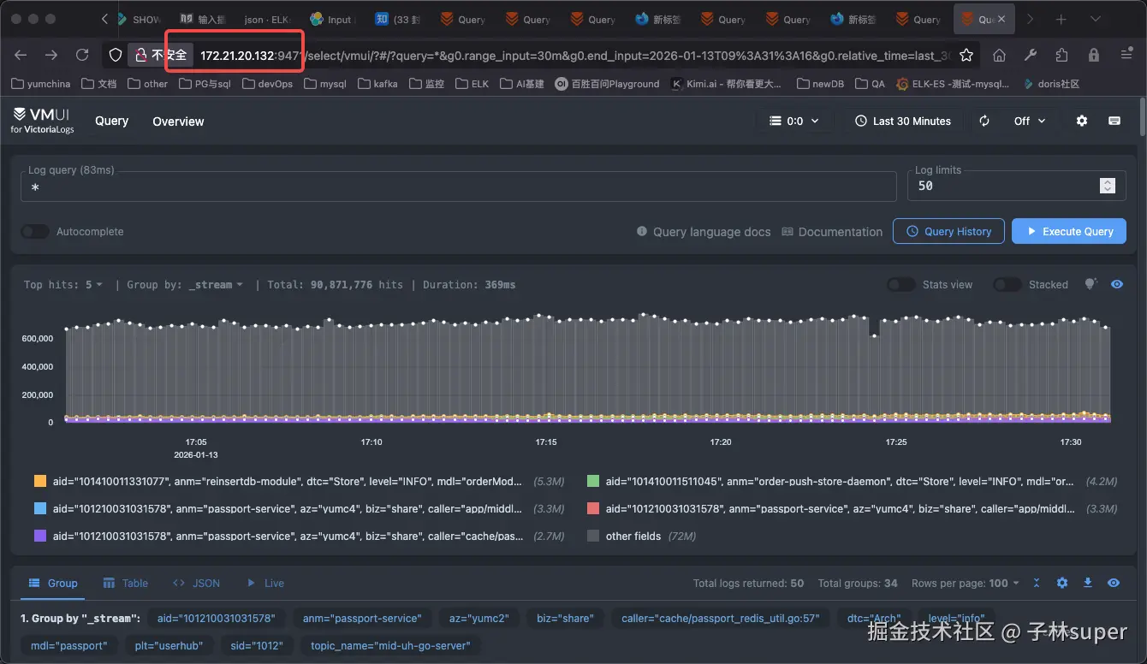Click the refresh dashboard icon
1147x664 pixels.
tap(984, 121)
